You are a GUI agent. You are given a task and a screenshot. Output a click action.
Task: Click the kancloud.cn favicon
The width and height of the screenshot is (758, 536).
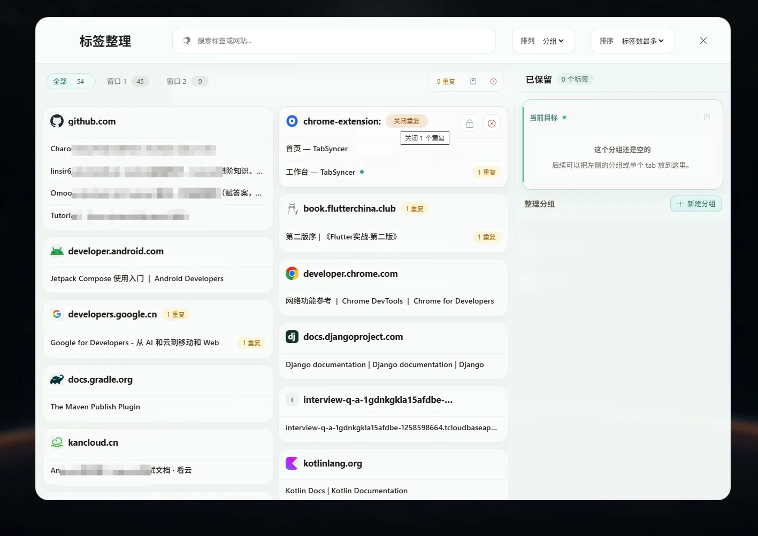tap(57, 442)
